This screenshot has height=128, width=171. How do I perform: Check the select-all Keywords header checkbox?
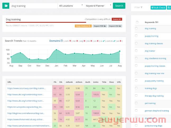point(137,22)
